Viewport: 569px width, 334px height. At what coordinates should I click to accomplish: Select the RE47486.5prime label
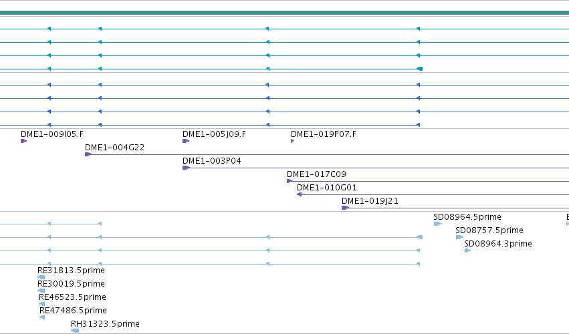click(x=73, y=311)
